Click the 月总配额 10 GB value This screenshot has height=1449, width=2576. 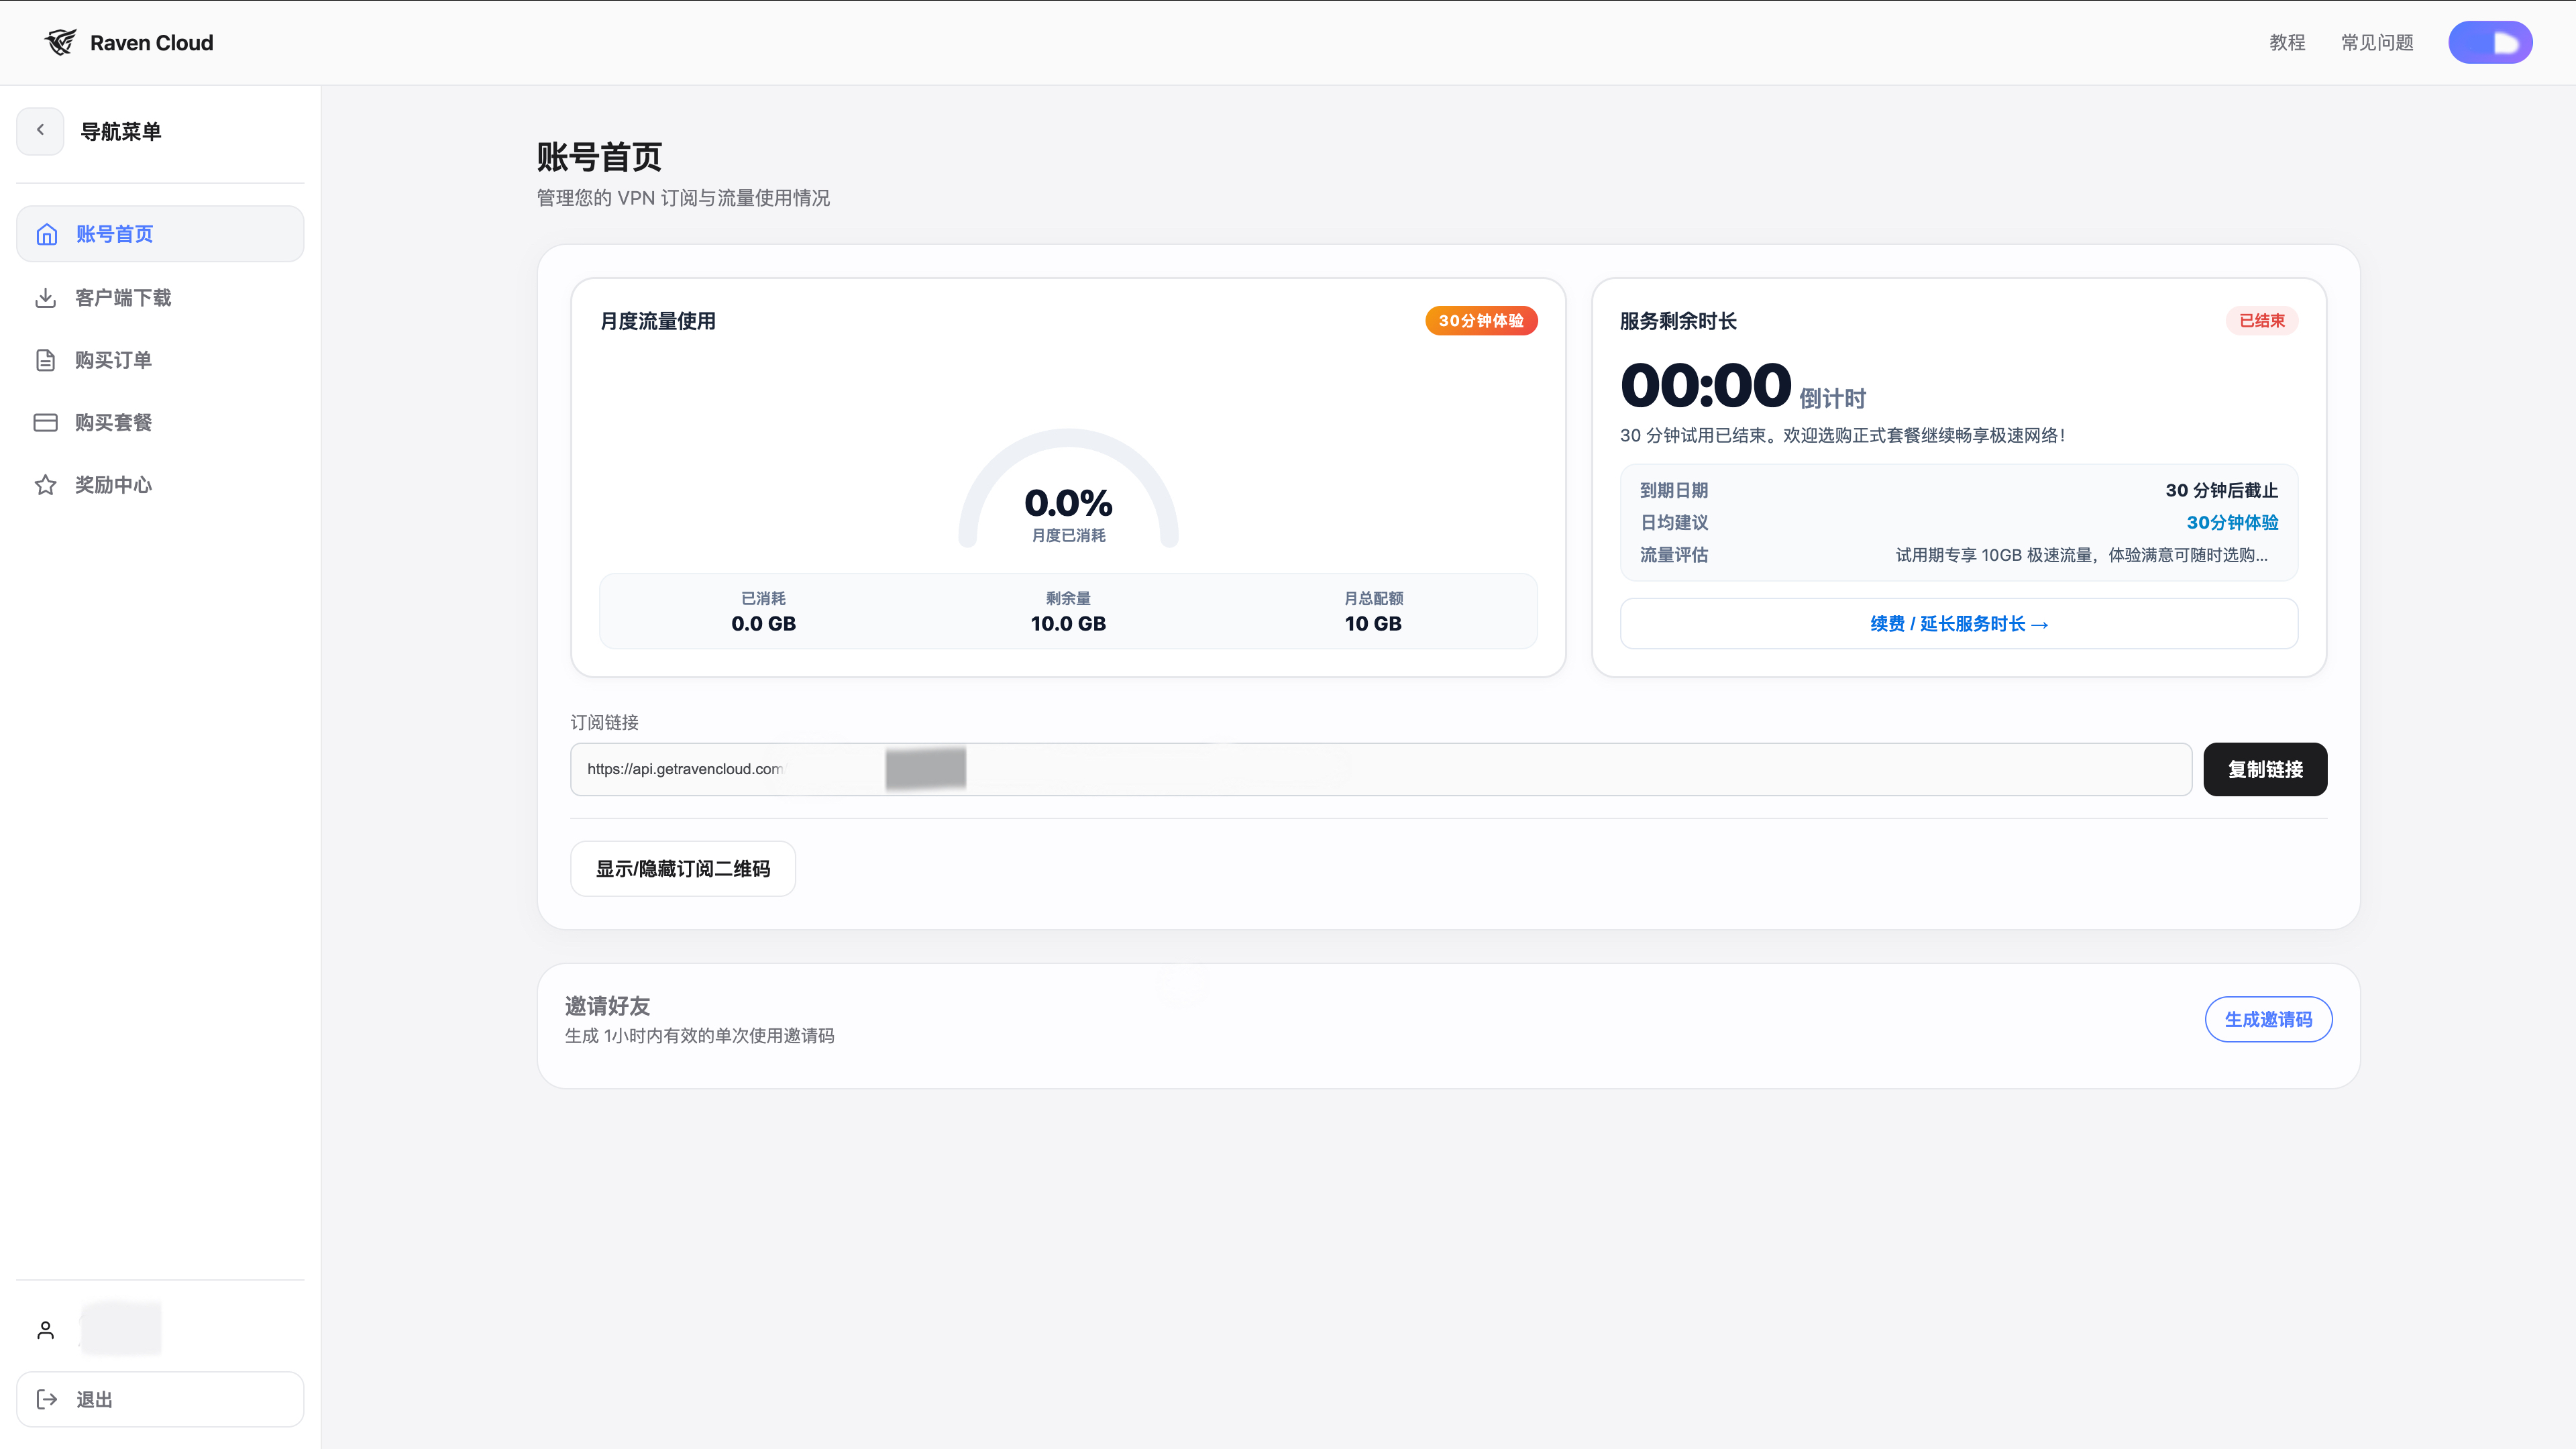1373,624
